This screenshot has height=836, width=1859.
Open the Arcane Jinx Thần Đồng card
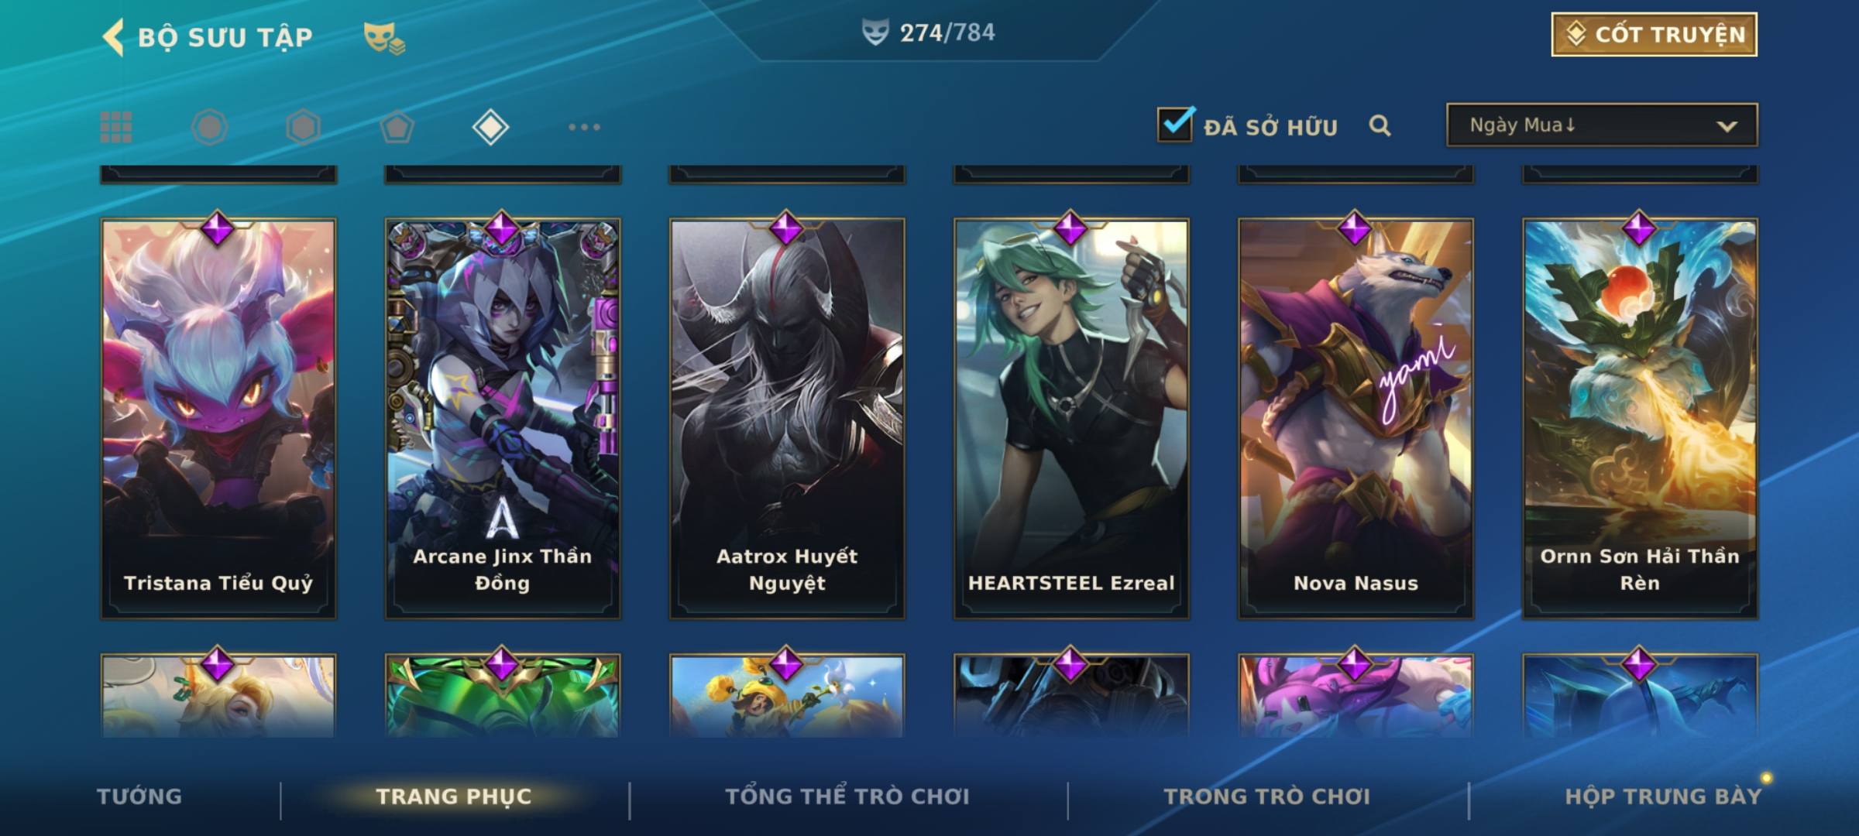pos(503,418)
